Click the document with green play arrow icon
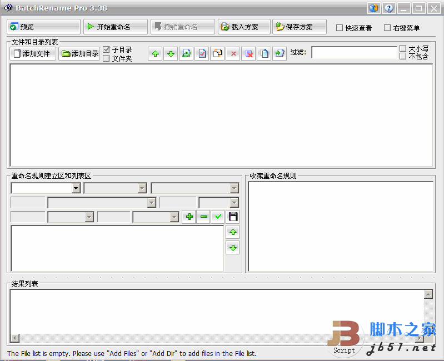The height and width of the screenshot is (361, 444). pos(186,53)
